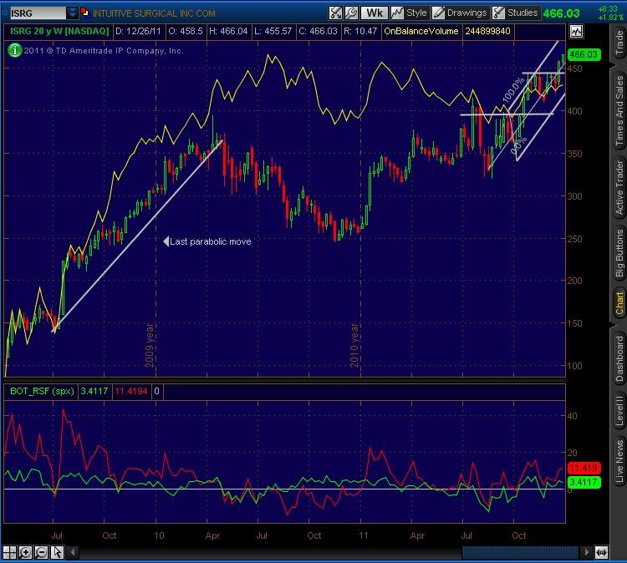Click the H: 466.04 high value

[x=229, y=31]
